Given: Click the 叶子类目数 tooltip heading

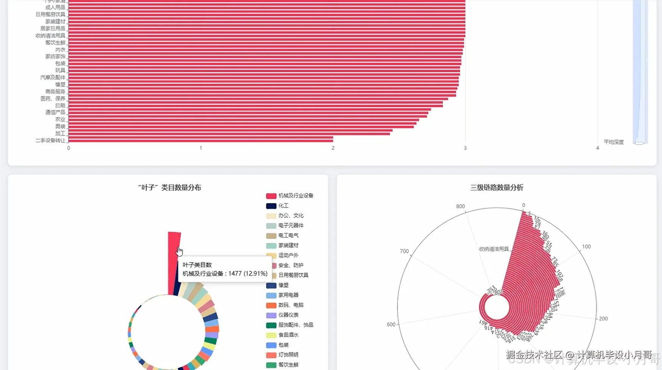Looking at the screenshot, I should [x=197, y=265].
